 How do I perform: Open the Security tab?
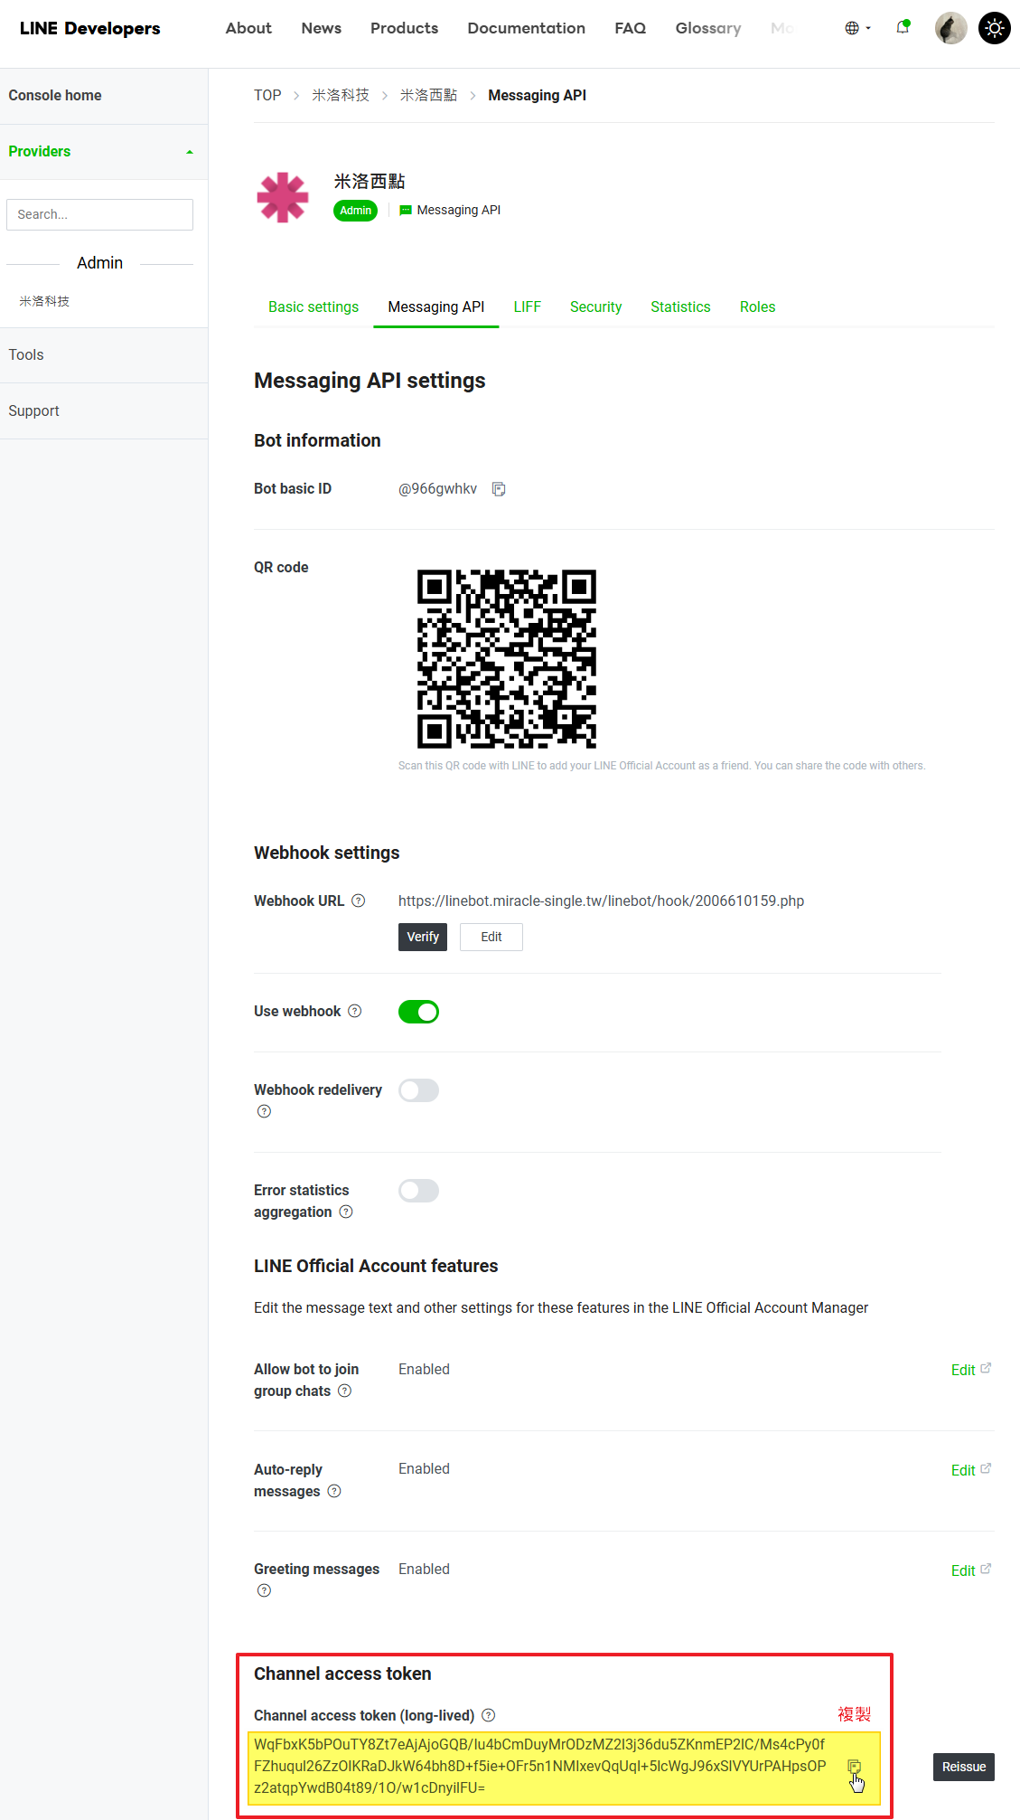click(x=595, y=307)
